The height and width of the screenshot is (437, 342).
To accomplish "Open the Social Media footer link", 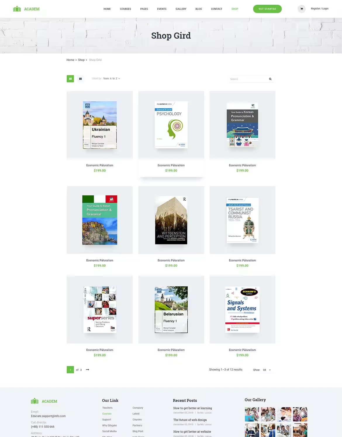I will 109,431.
